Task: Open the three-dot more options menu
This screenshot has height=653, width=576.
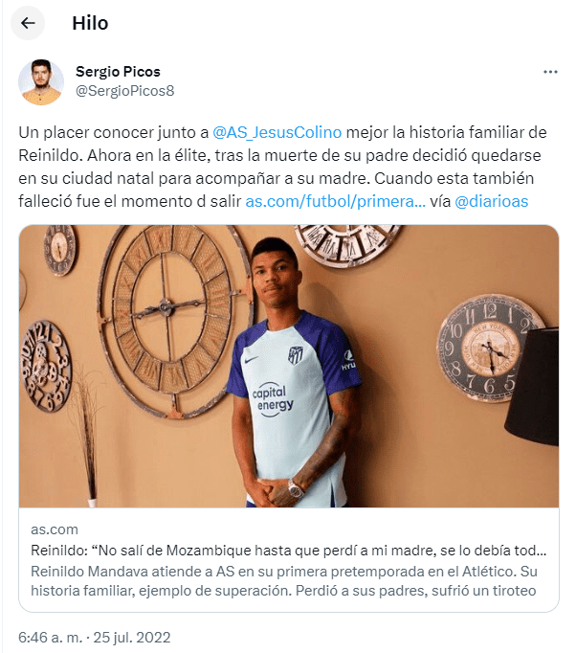Action: (550, 72)
